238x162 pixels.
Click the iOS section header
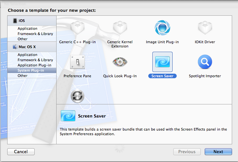(32, 21)
